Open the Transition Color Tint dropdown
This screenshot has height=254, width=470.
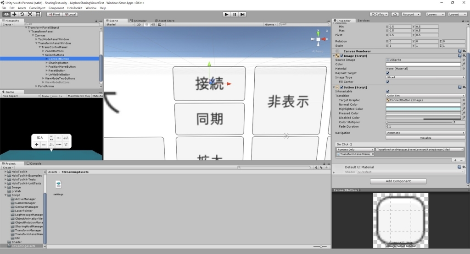(x=425, y=96)
